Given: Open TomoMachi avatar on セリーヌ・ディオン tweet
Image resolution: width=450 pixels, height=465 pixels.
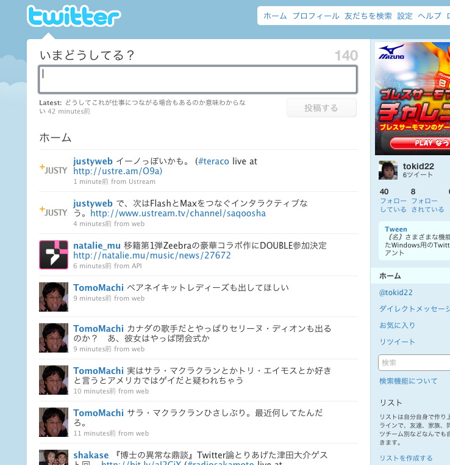Looking at the screenshot, I should tap(54, 338).
